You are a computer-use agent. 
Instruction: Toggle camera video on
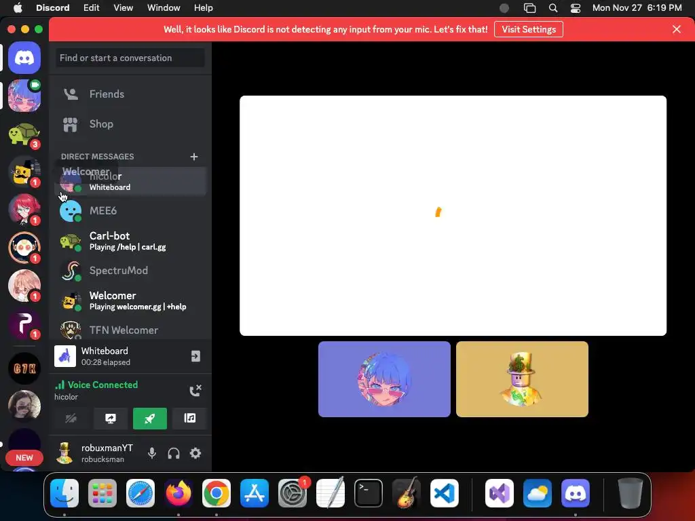point(71,419)
